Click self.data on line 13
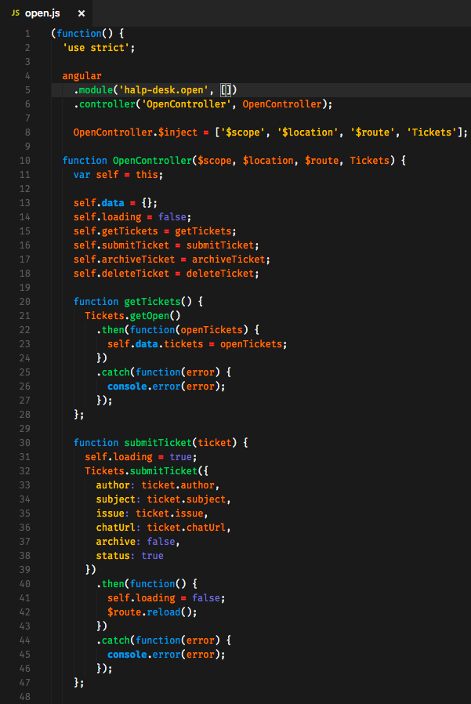This screenshot has width=471, height=704. pyautogui.click(x=99, y=203)
